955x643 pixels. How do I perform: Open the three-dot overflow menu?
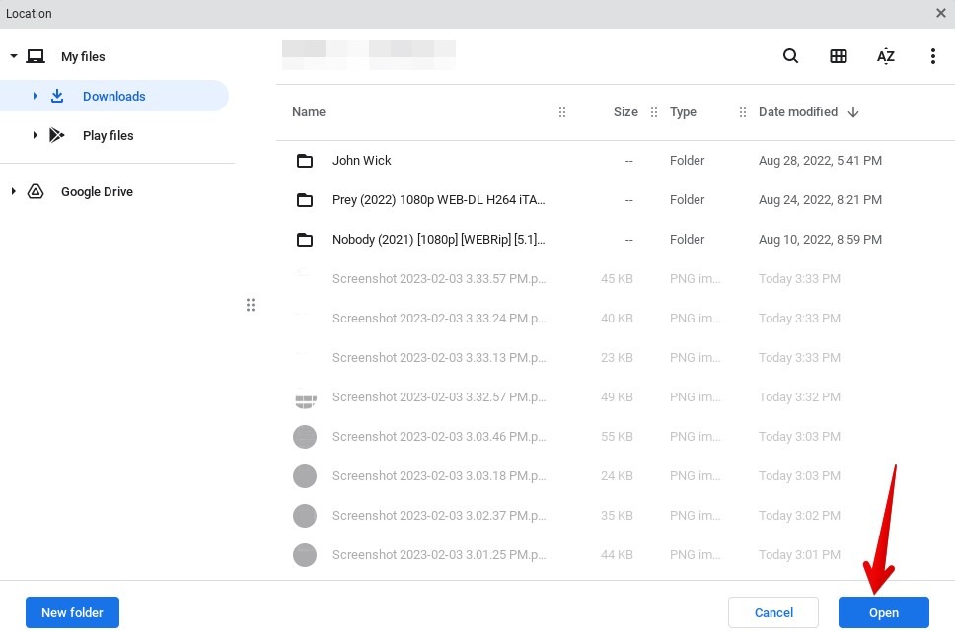tap(932, 56)
